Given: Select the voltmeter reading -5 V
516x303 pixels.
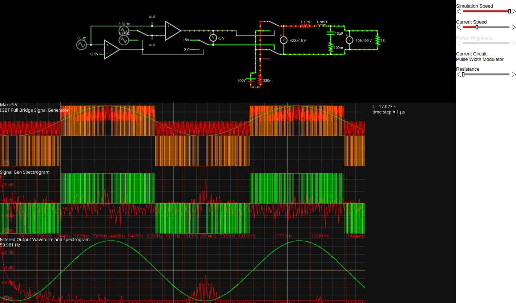Looking at the screenshot, I should click(213, 38).
